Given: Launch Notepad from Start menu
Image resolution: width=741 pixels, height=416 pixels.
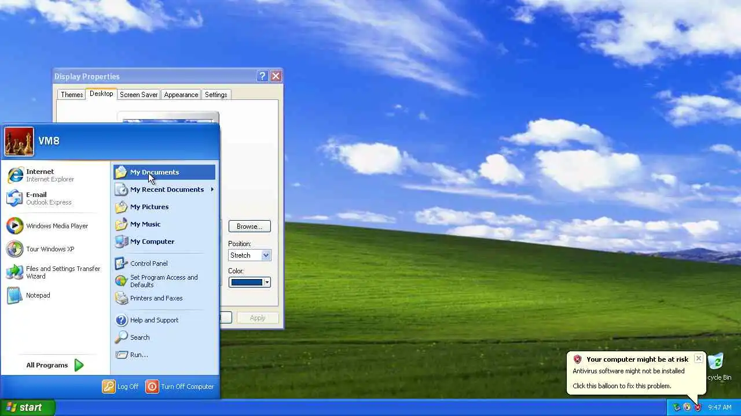Looking at the screenshot, I should pos(56,295).
